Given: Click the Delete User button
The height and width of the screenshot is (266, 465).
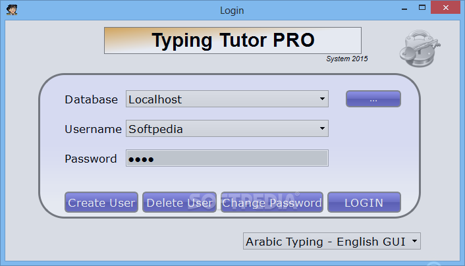Looking at the screenshot, I should [179, 203].
